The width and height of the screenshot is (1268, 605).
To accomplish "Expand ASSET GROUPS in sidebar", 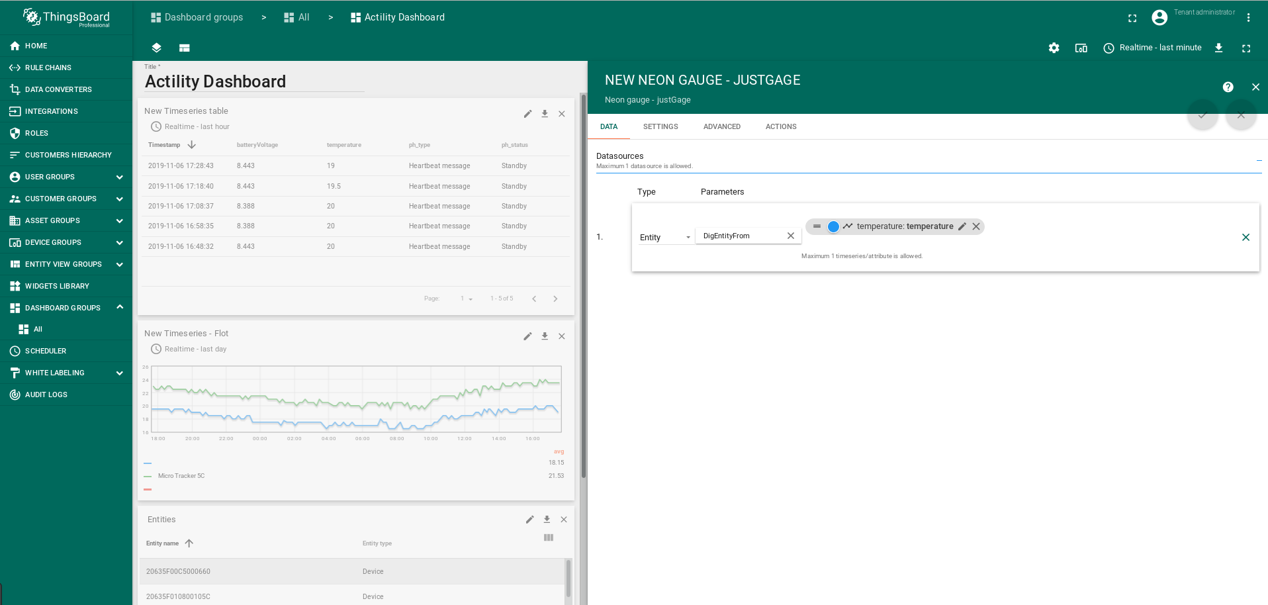I will 120,220.
